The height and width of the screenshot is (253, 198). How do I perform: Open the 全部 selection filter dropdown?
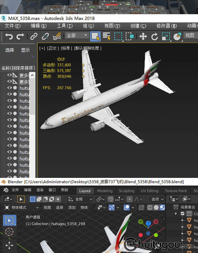pos(78,35)
